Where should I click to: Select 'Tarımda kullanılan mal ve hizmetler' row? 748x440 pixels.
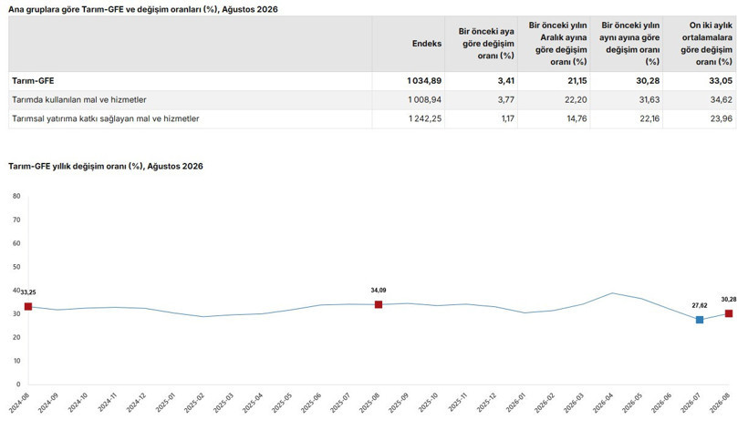click(x=372, y=100)
